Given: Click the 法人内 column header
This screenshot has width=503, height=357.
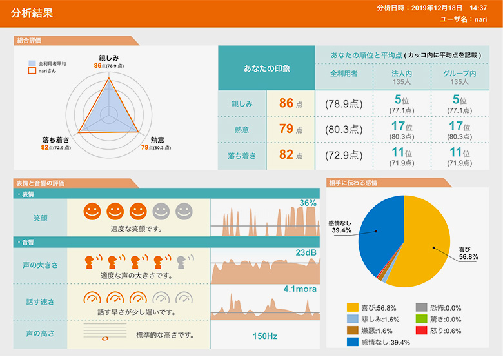Looking at the screenshot, I should click(x=402, y=77).
